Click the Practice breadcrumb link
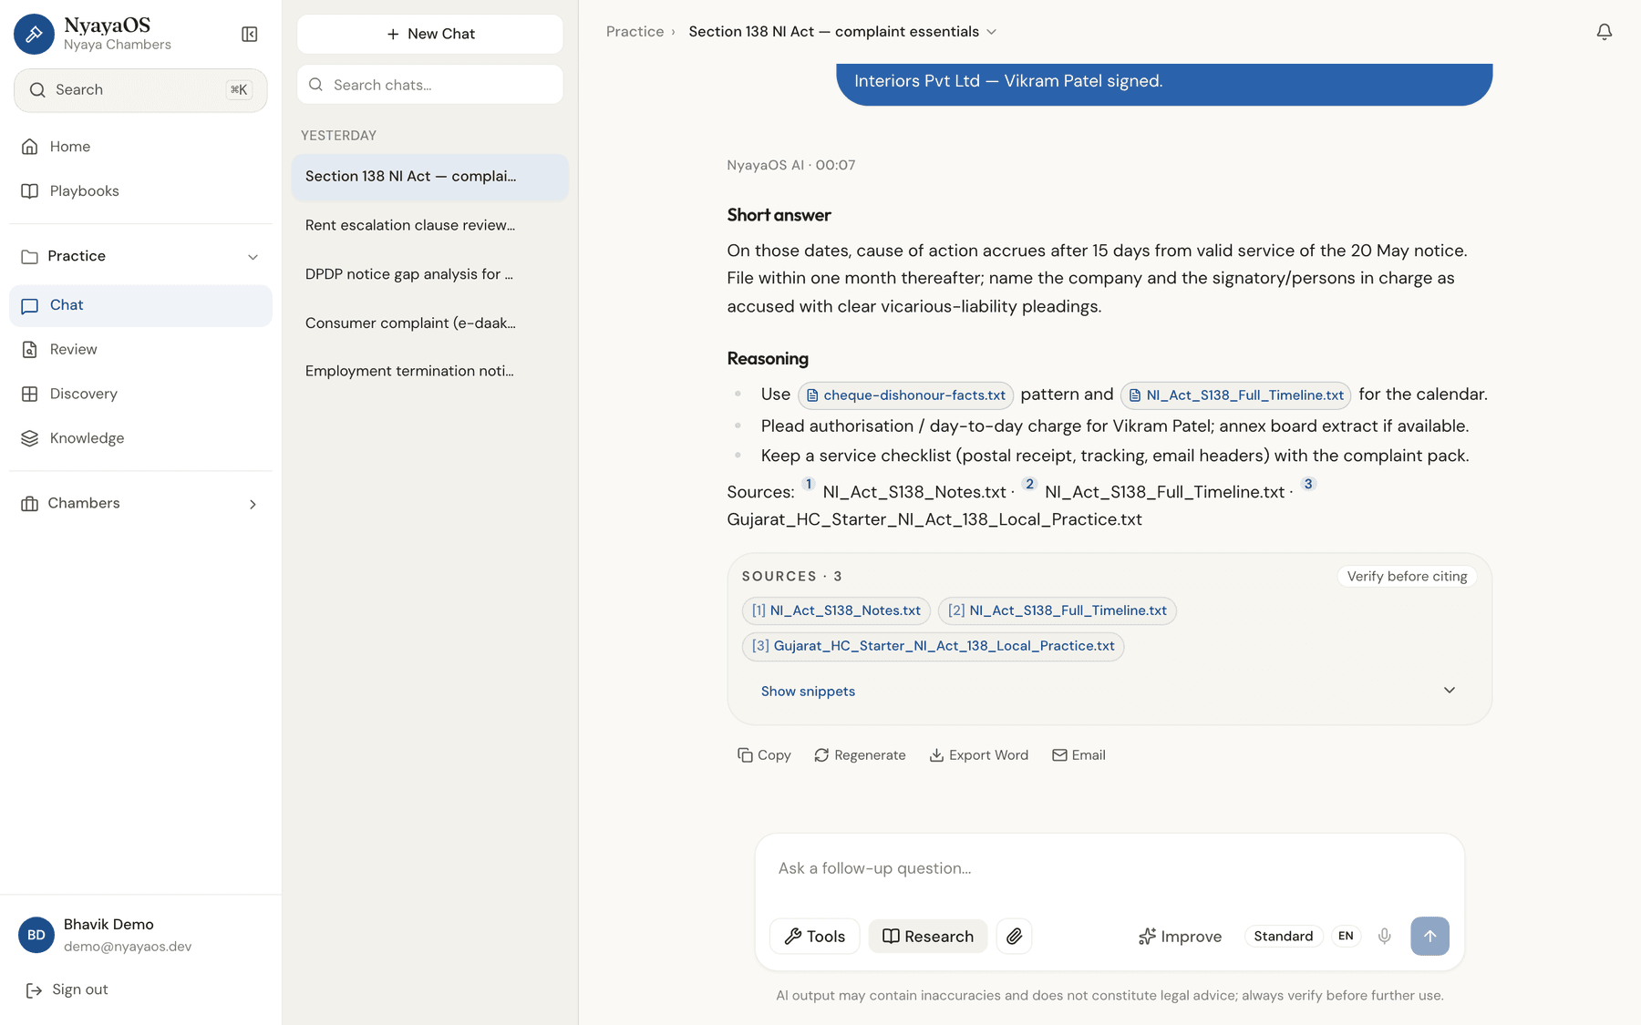 [x=635, y=32]
